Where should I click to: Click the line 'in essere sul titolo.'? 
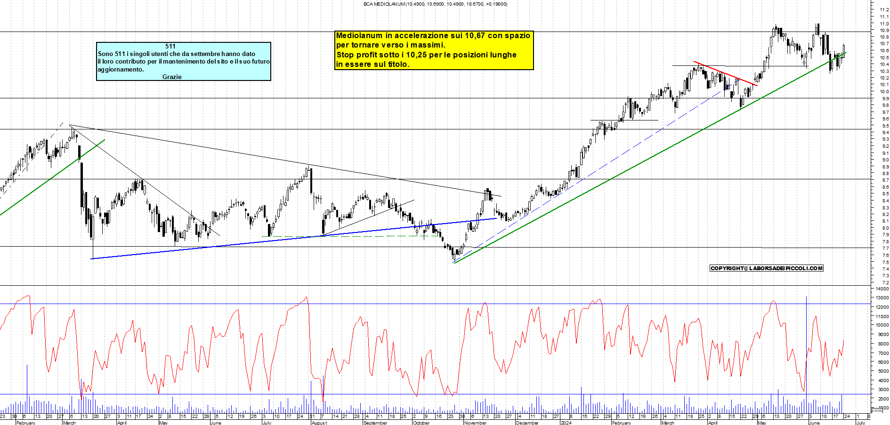[x=372, y=64]
